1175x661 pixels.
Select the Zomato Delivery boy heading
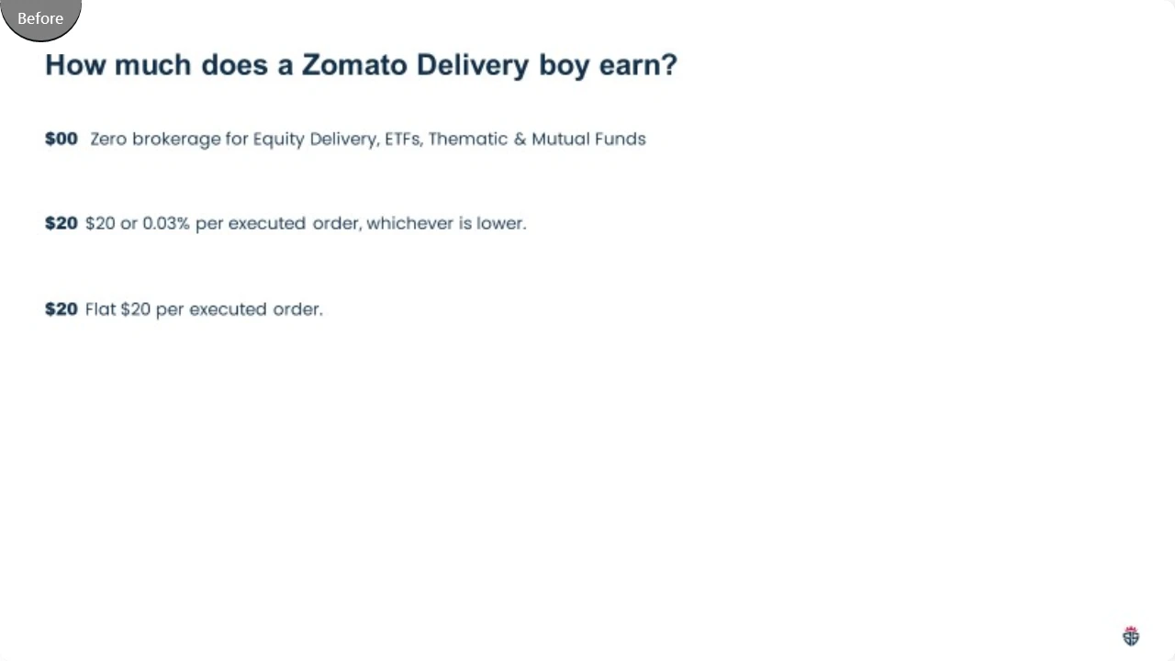(361, 65)
